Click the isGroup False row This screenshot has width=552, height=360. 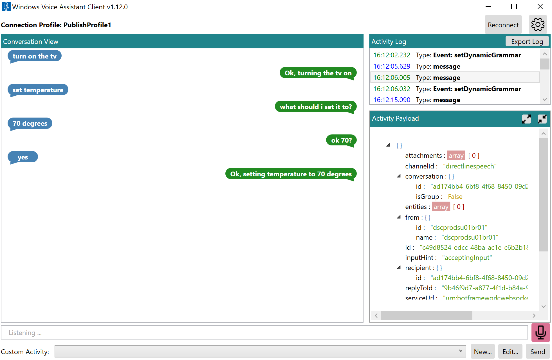click(x=439, y=197)
